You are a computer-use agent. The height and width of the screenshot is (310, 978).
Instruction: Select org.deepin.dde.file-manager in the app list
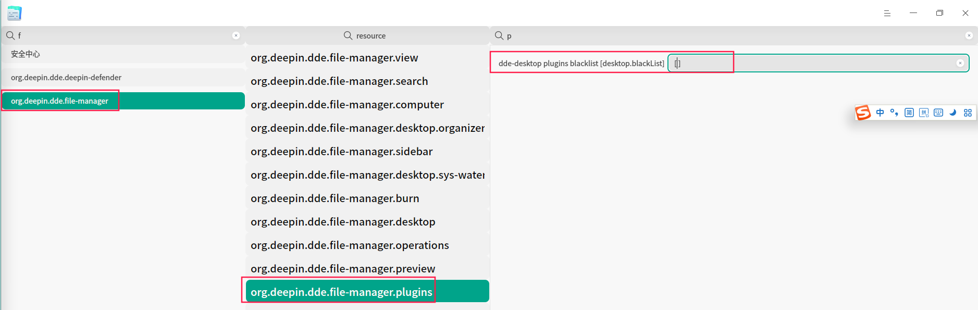pyautogui.click(x=123, y=101)
